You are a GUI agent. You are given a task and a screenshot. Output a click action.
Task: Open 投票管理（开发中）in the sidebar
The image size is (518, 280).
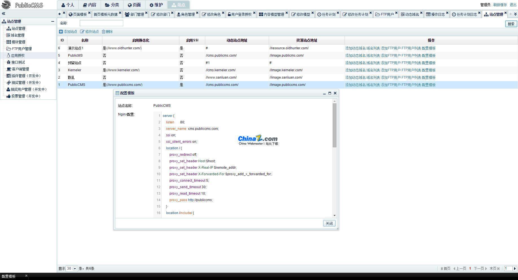pyautogui.click(x=24, y=96)
